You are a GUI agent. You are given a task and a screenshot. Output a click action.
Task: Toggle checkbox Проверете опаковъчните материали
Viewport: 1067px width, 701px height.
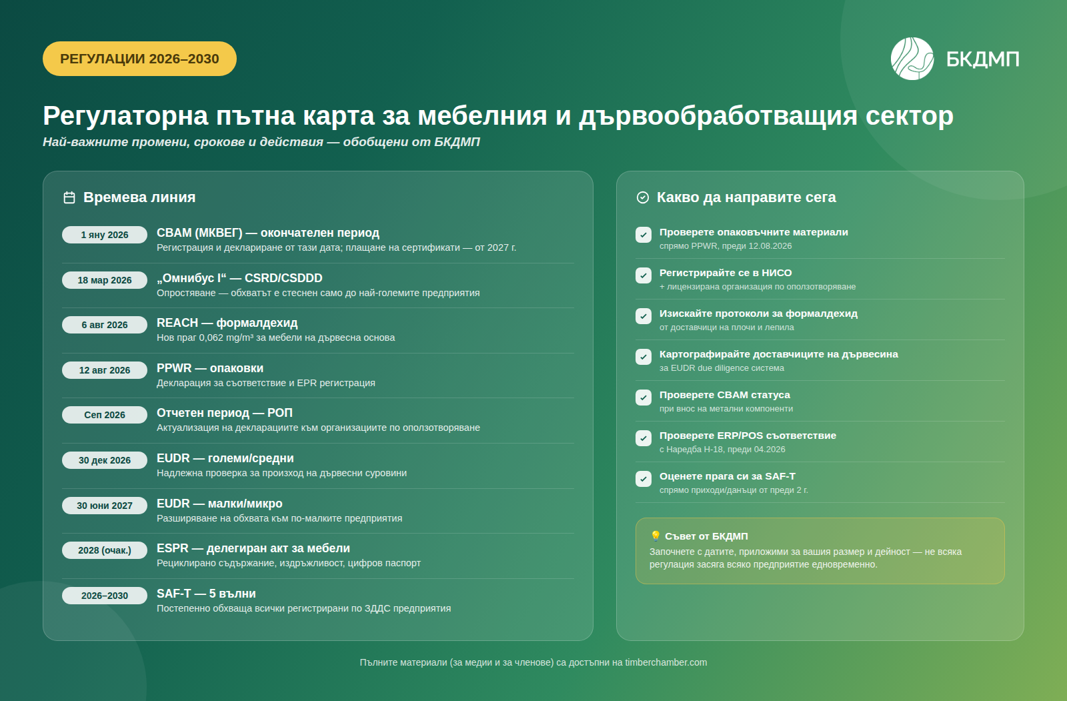644,235
